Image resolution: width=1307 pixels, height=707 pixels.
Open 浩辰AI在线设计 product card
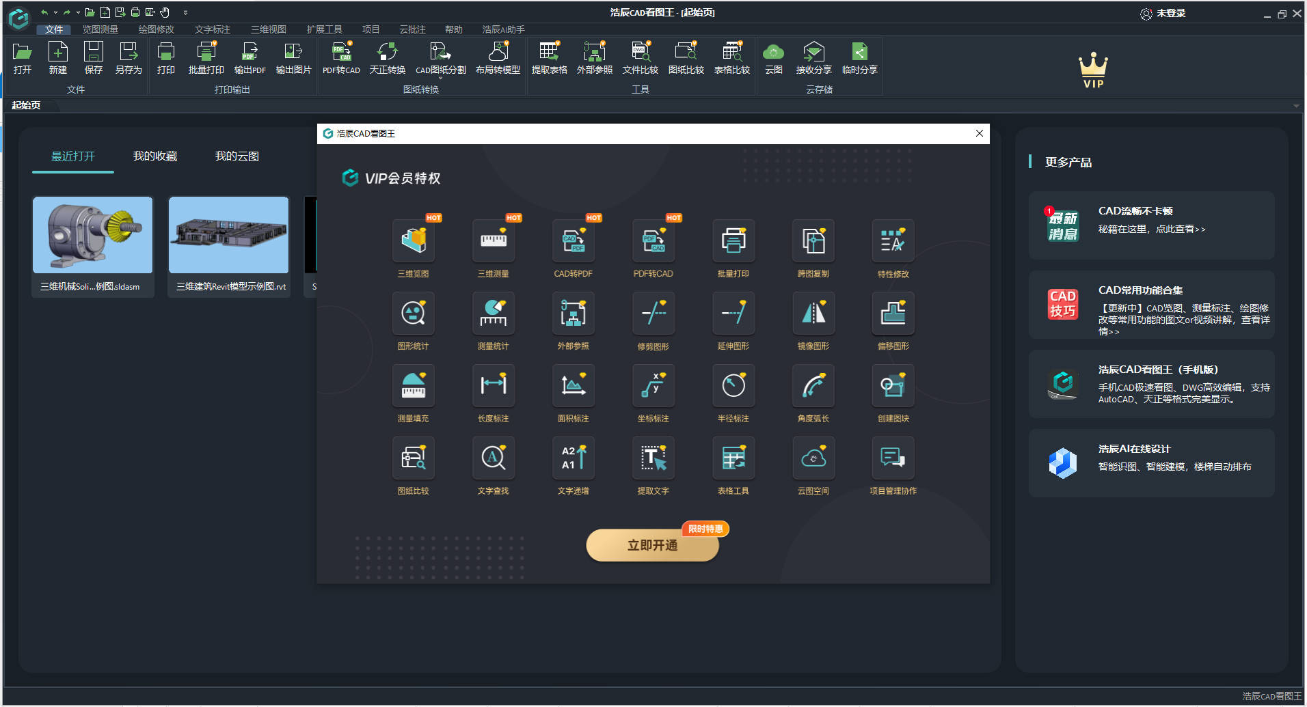click(x=1152, y=463)
